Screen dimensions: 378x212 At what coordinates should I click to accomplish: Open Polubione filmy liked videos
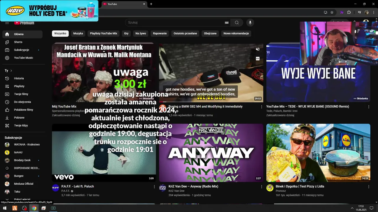coord(22,110)
